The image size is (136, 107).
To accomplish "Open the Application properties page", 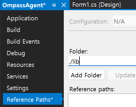I will pos(22,18).
